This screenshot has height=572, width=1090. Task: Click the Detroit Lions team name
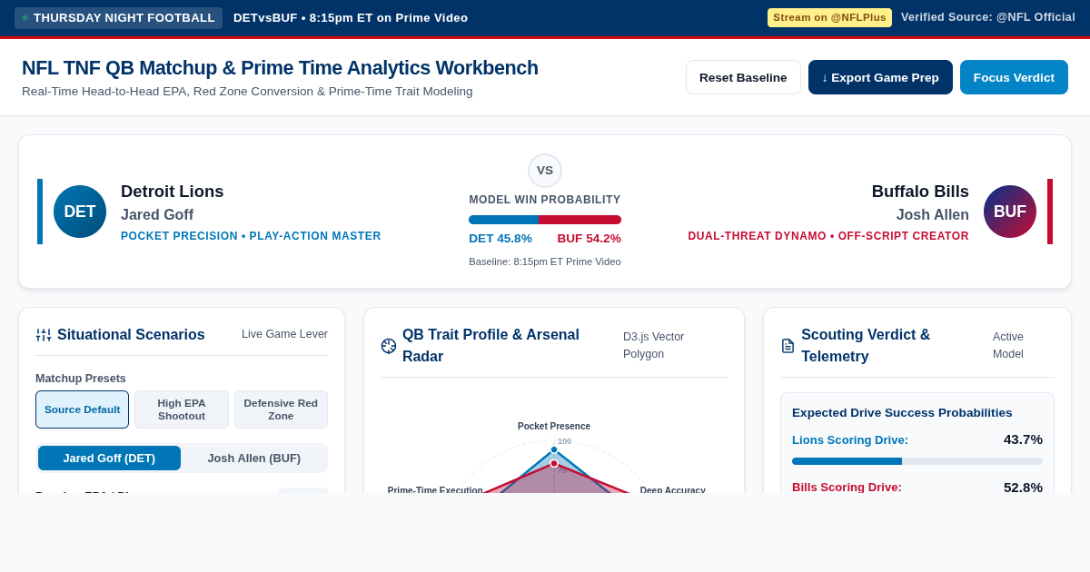tap(172, 192)
